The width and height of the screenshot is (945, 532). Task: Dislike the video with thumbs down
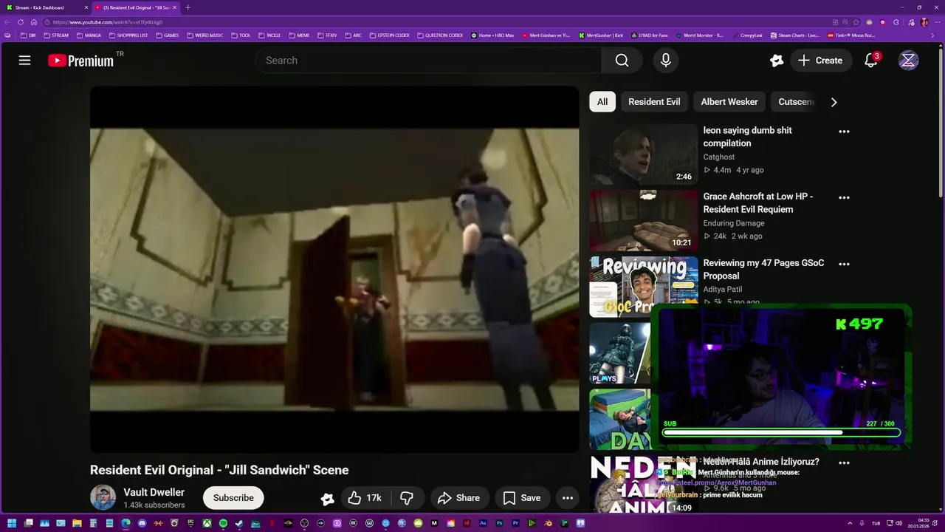coord(406,498)
